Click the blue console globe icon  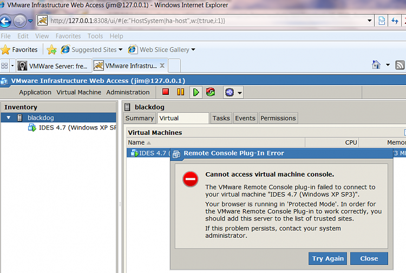pos(230,92)
